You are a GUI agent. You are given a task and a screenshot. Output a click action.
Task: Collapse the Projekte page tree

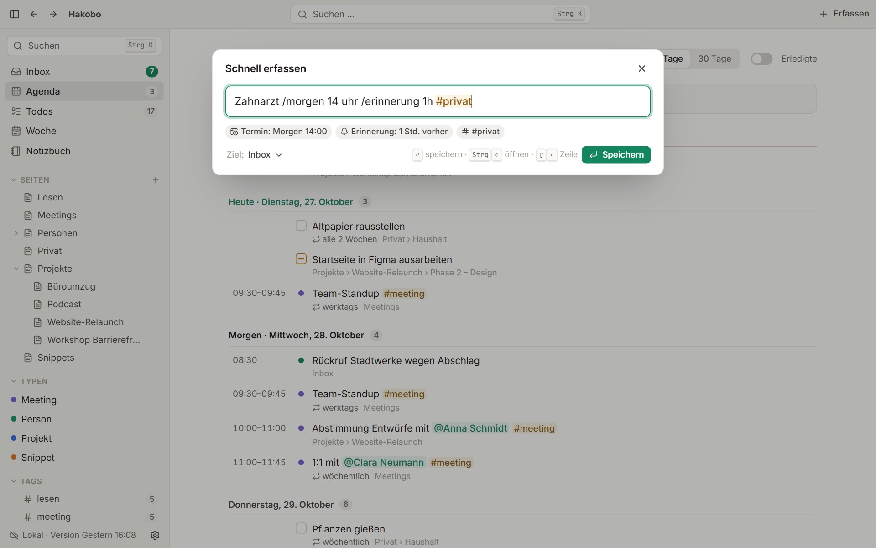coord(16,269)
